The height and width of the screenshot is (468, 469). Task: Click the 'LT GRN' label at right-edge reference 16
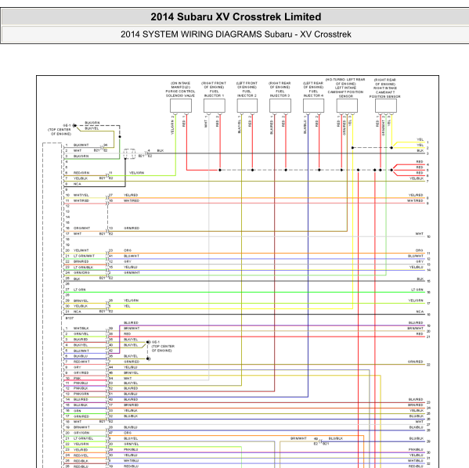pyautogui.click(x=417, y=290)
